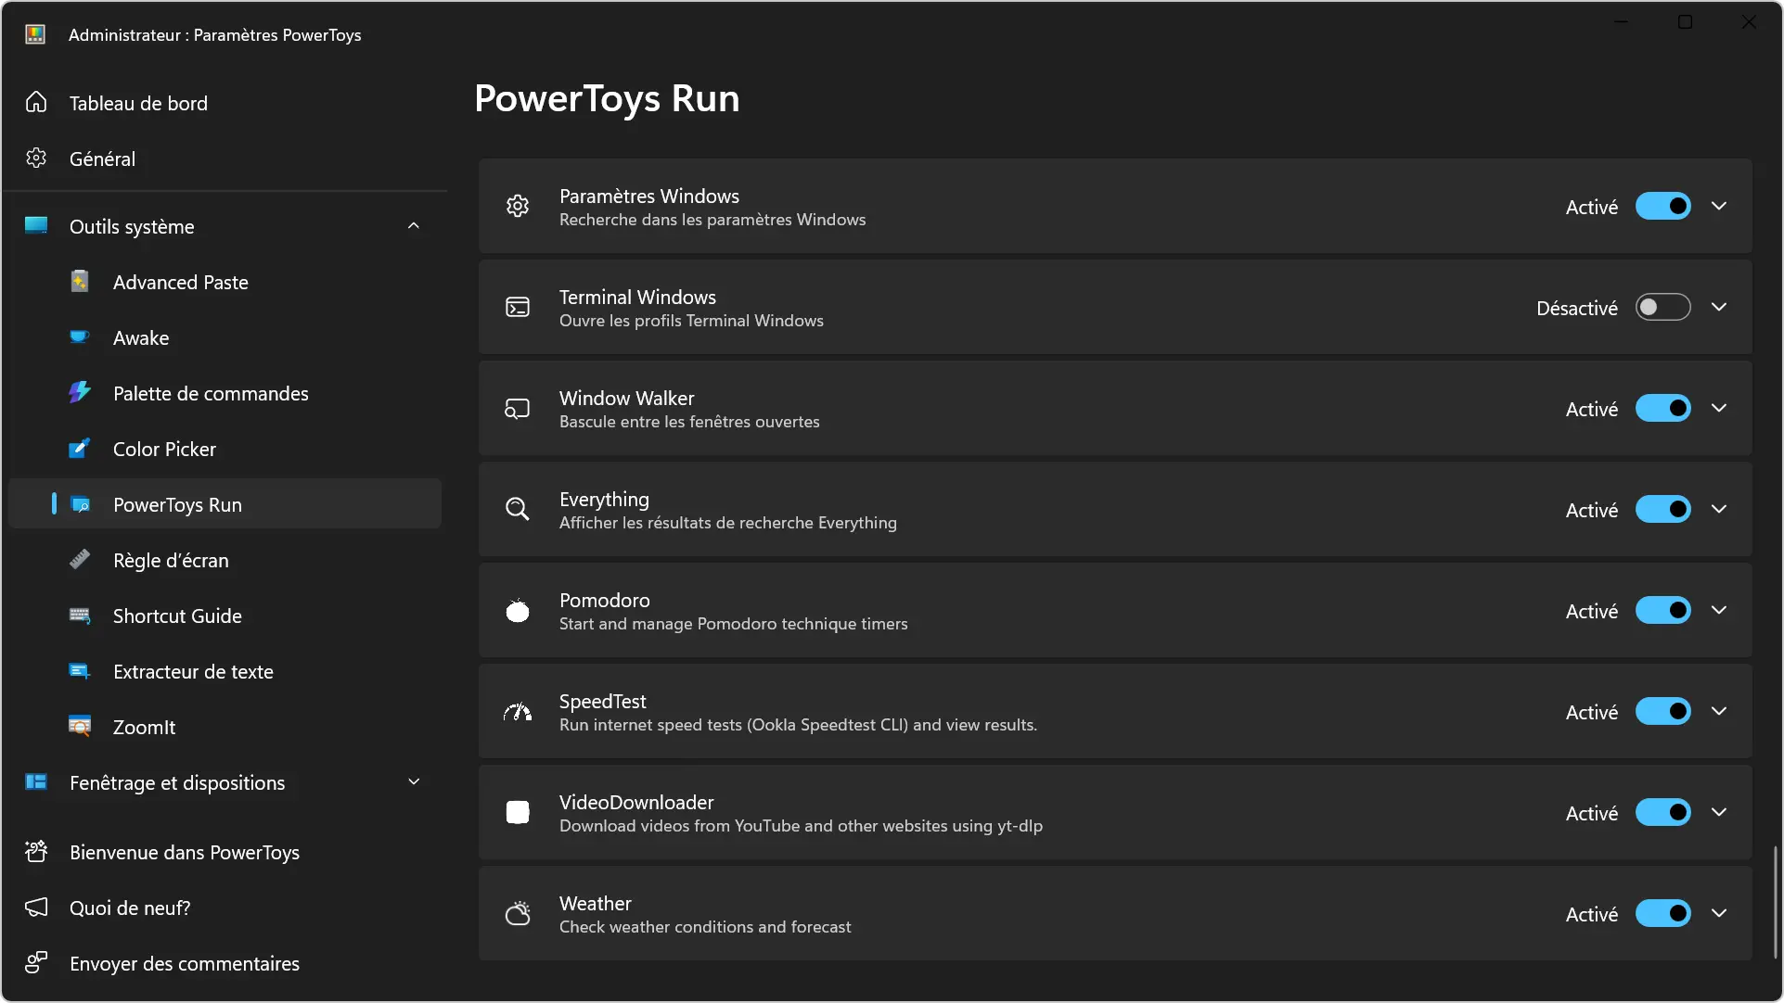Go to Advanced Paste settings
Screen dimensions: 1784x1003
[x=225, y=282]
